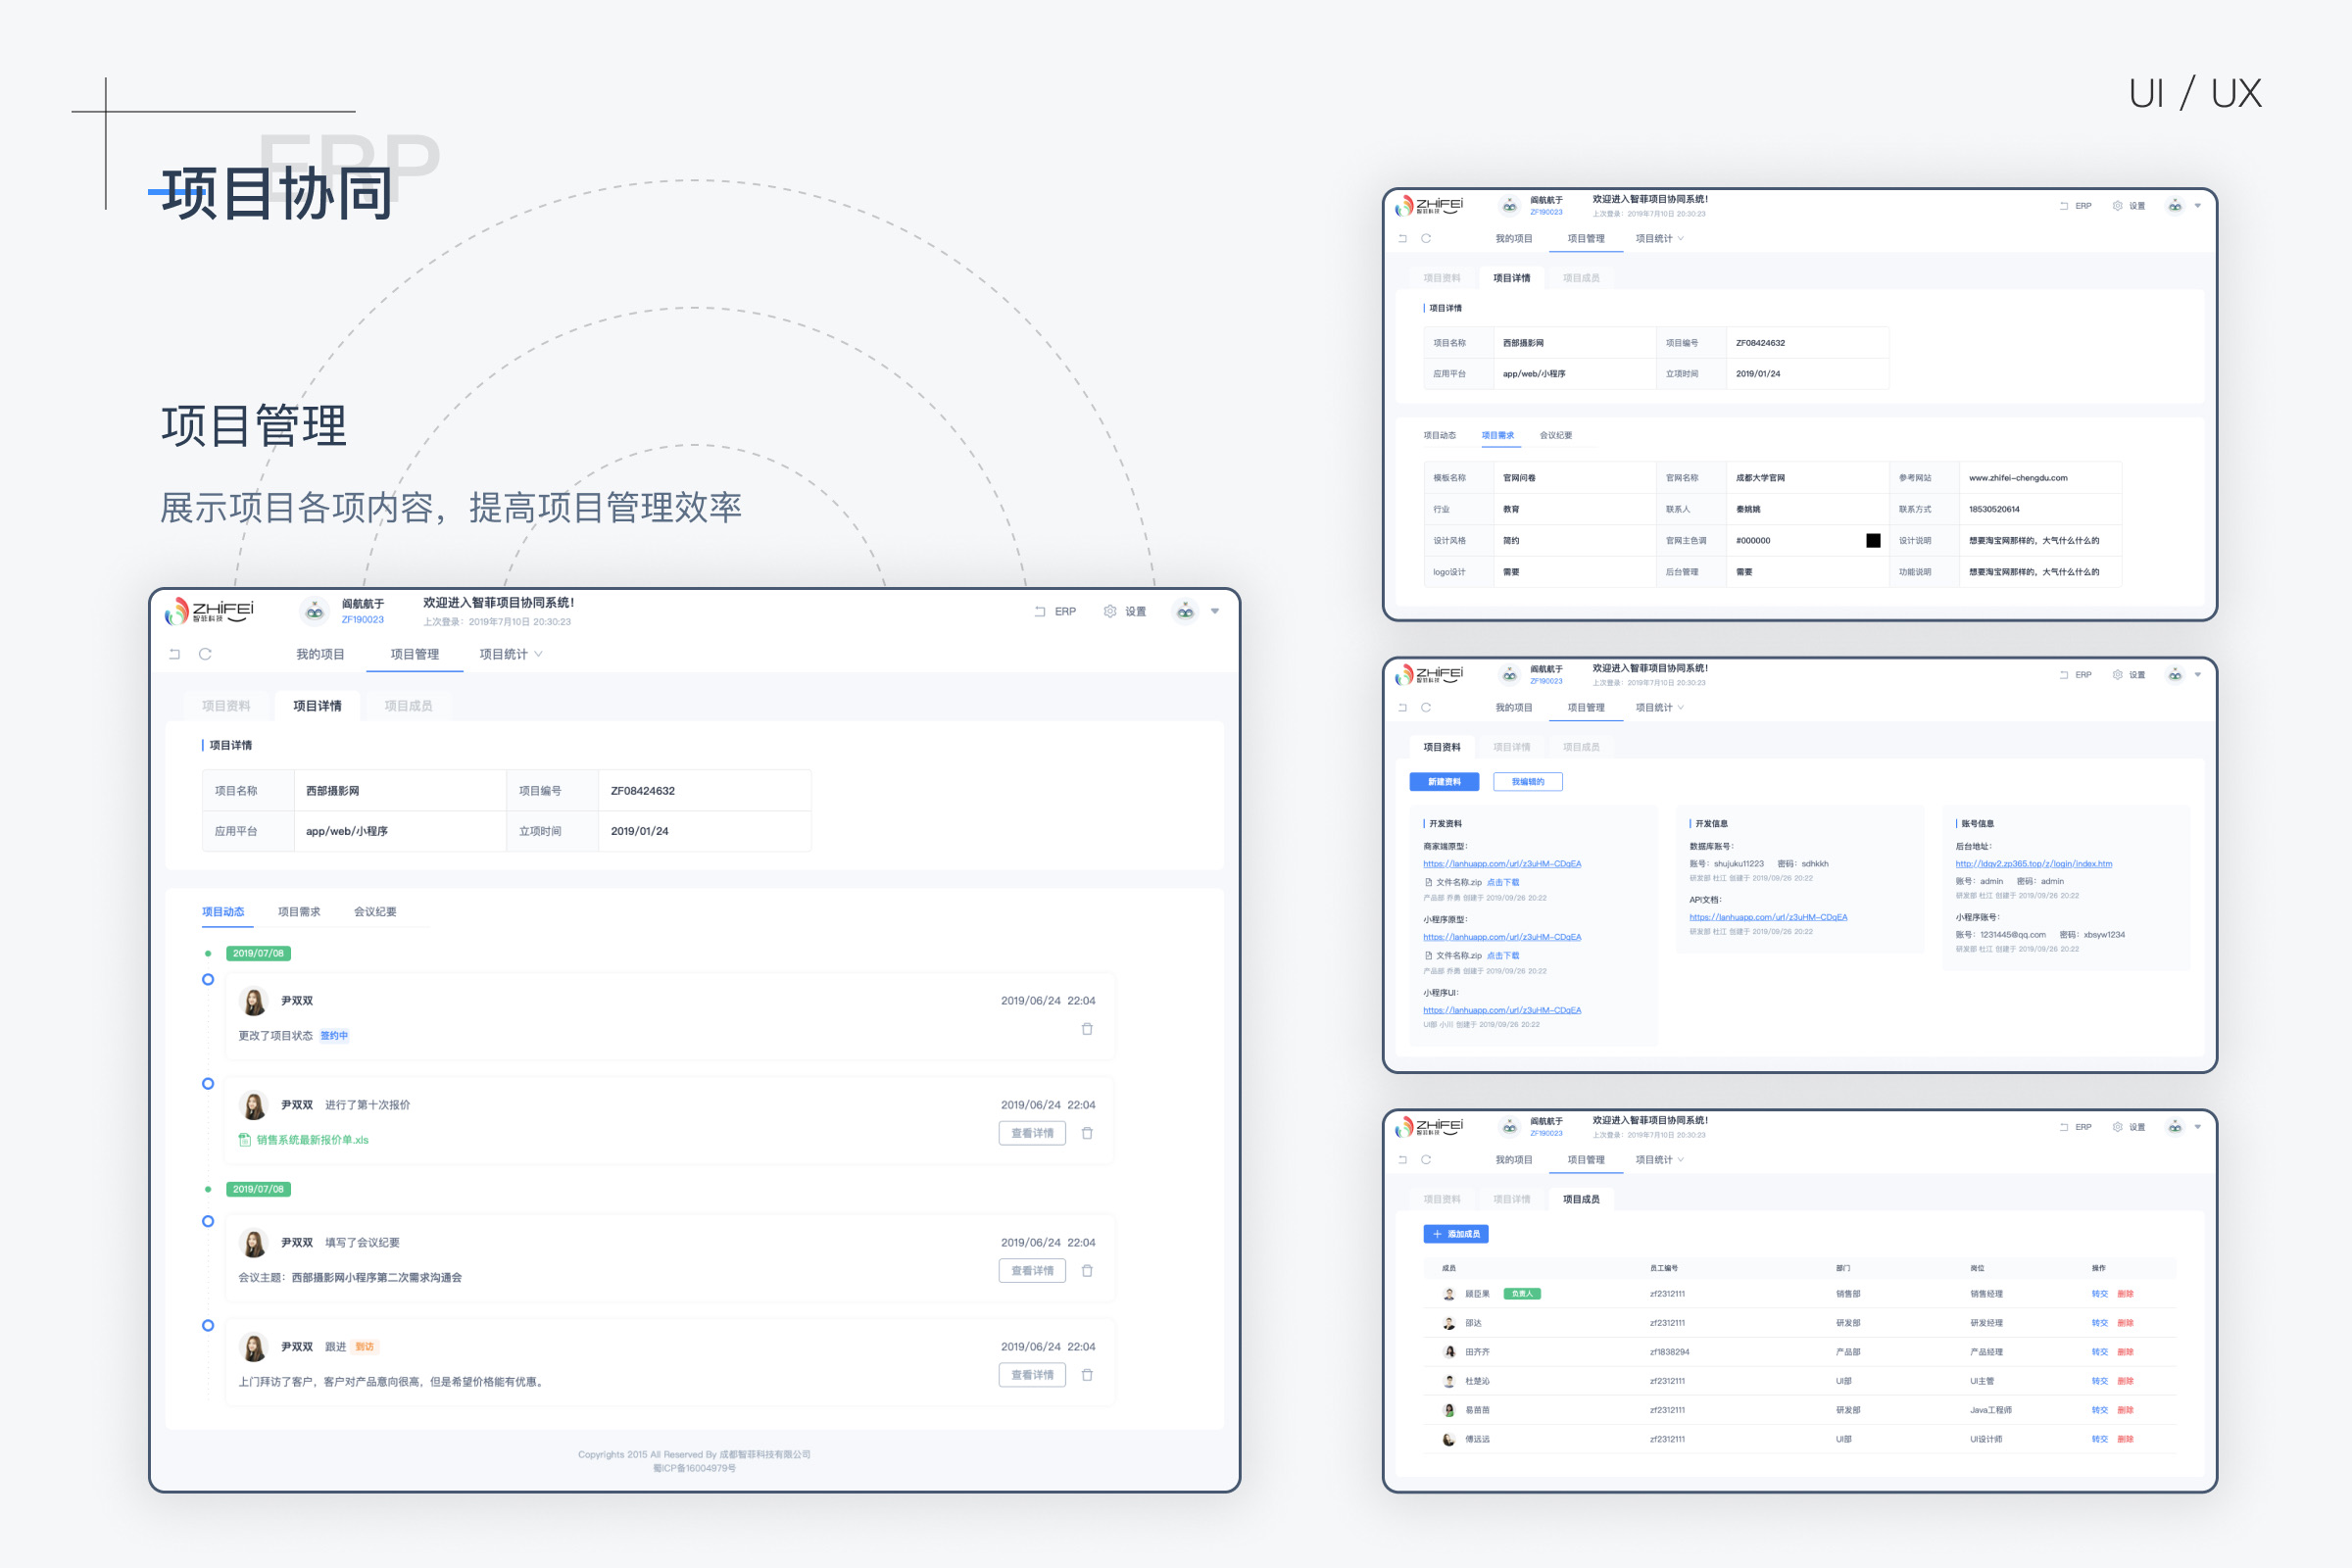The width and height of the screenshot is (2352, 1568).
Task: Click the back arrow icon beside the reload icon
Action: 175,653
